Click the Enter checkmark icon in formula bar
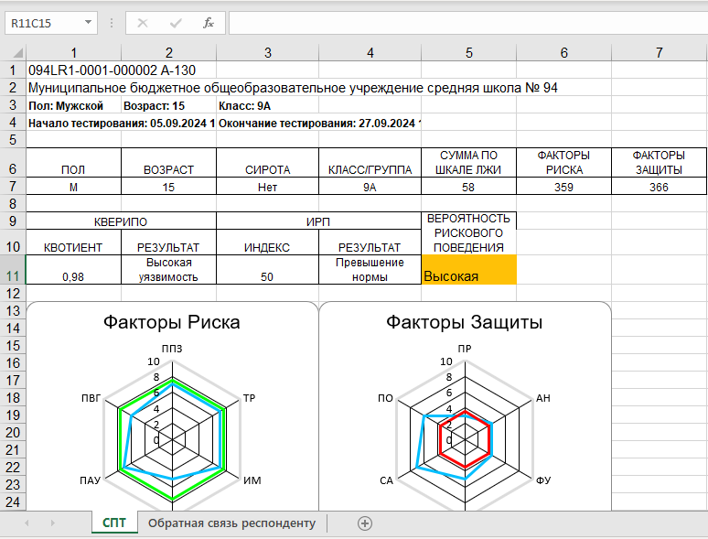This screenshot has width=708, height=539. pyautogui.click(x=176, y=23)
